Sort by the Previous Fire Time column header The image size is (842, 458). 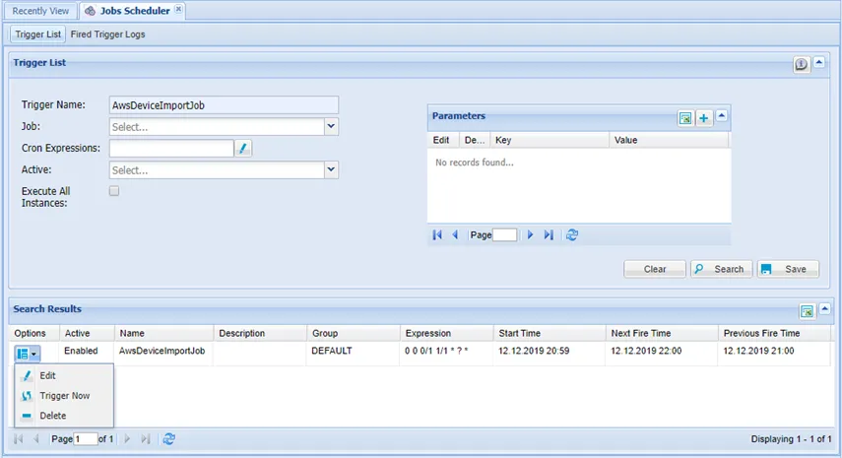point(774,334)
